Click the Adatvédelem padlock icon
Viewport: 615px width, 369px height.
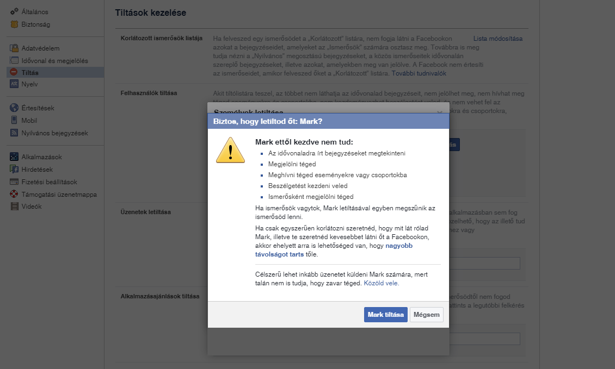pos(14,48)
